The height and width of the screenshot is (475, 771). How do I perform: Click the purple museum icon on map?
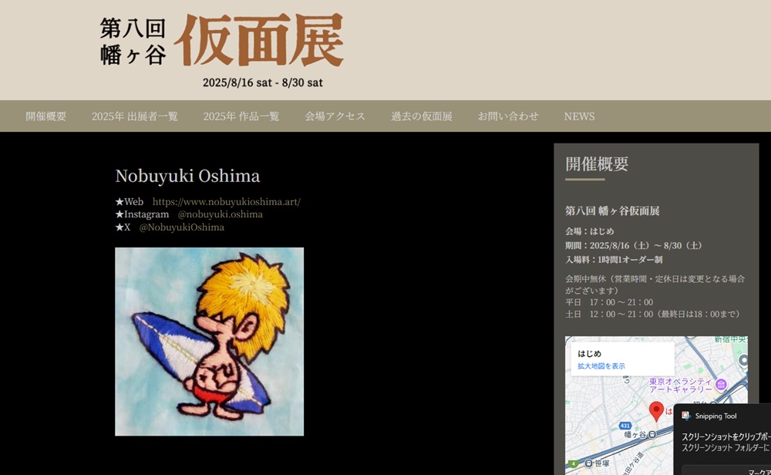(x=721, y=385)
